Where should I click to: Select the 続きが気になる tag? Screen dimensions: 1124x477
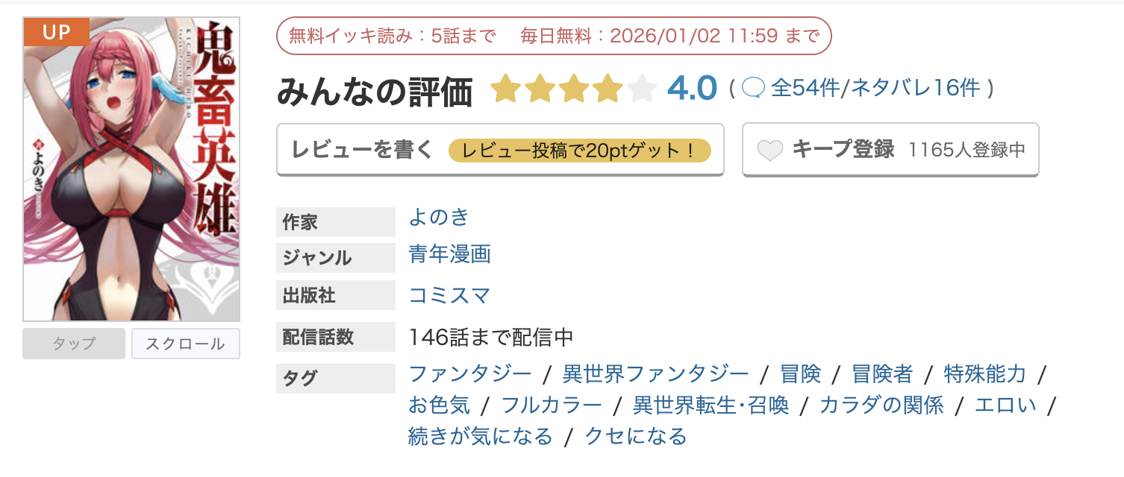(x=481, y=436)
